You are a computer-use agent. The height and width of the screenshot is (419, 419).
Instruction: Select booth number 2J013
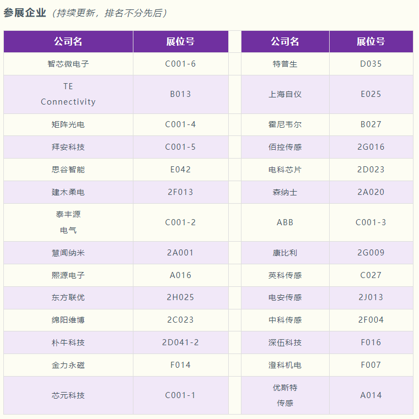[371, 297]
